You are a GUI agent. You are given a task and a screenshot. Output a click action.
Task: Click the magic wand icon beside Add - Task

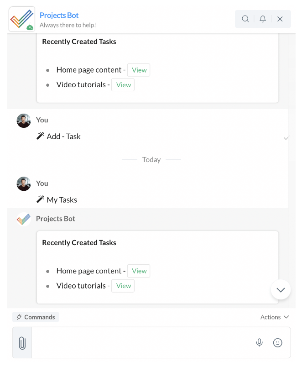click(41, 136)
